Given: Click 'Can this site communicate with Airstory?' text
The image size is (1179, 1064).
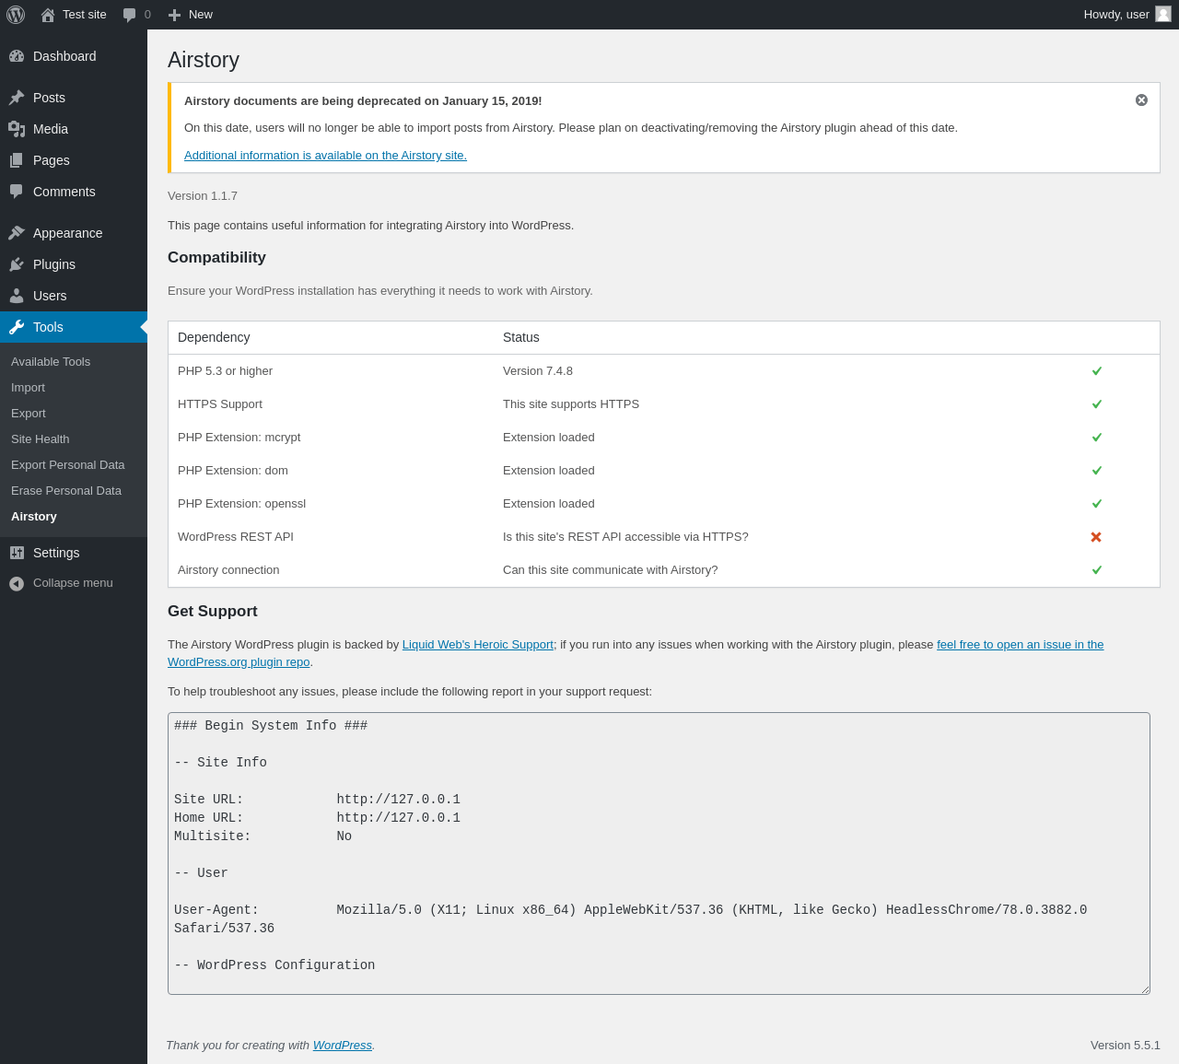Looking at the screenshot, I should tap(611, 570).
